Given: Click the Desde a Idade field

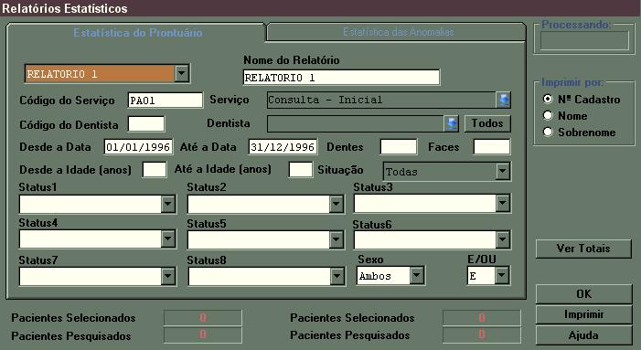Looking at the screenshot, I should [x=155, y=169].
